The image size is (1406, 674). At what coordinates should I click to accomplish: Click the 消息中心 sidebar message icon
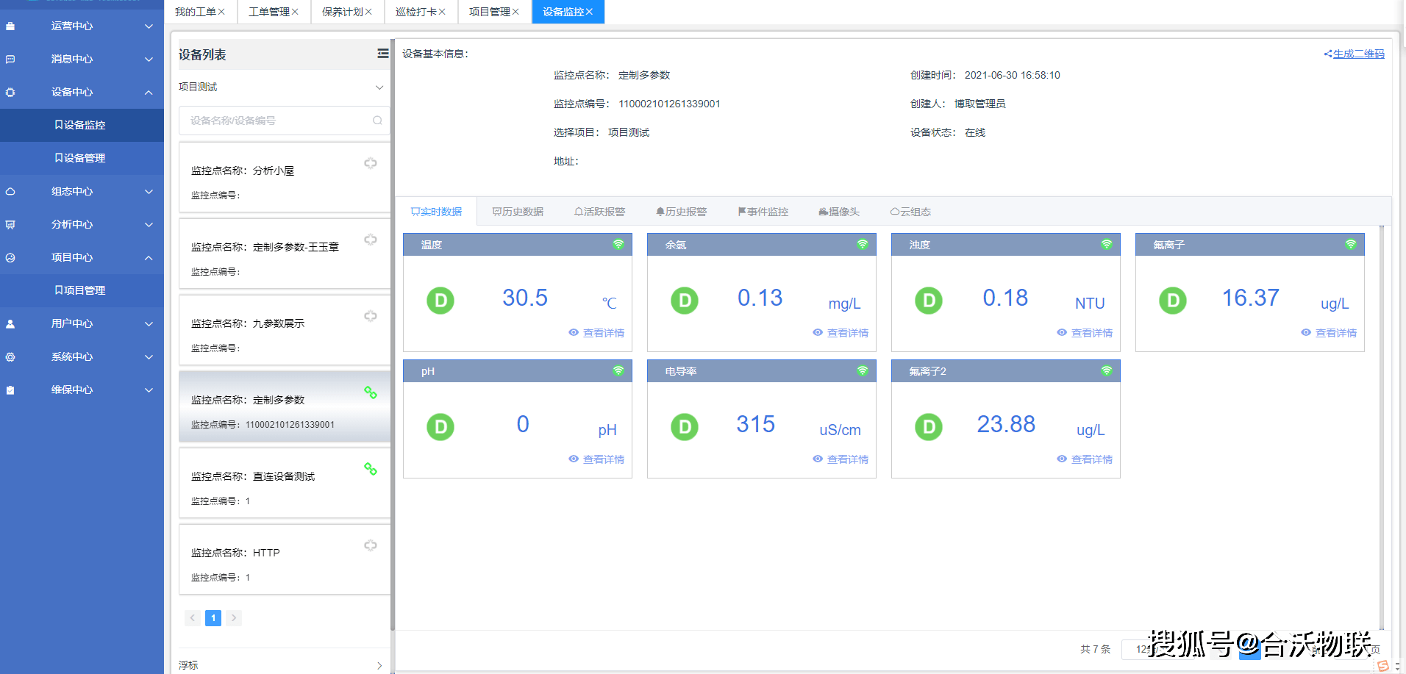(10, 60)
